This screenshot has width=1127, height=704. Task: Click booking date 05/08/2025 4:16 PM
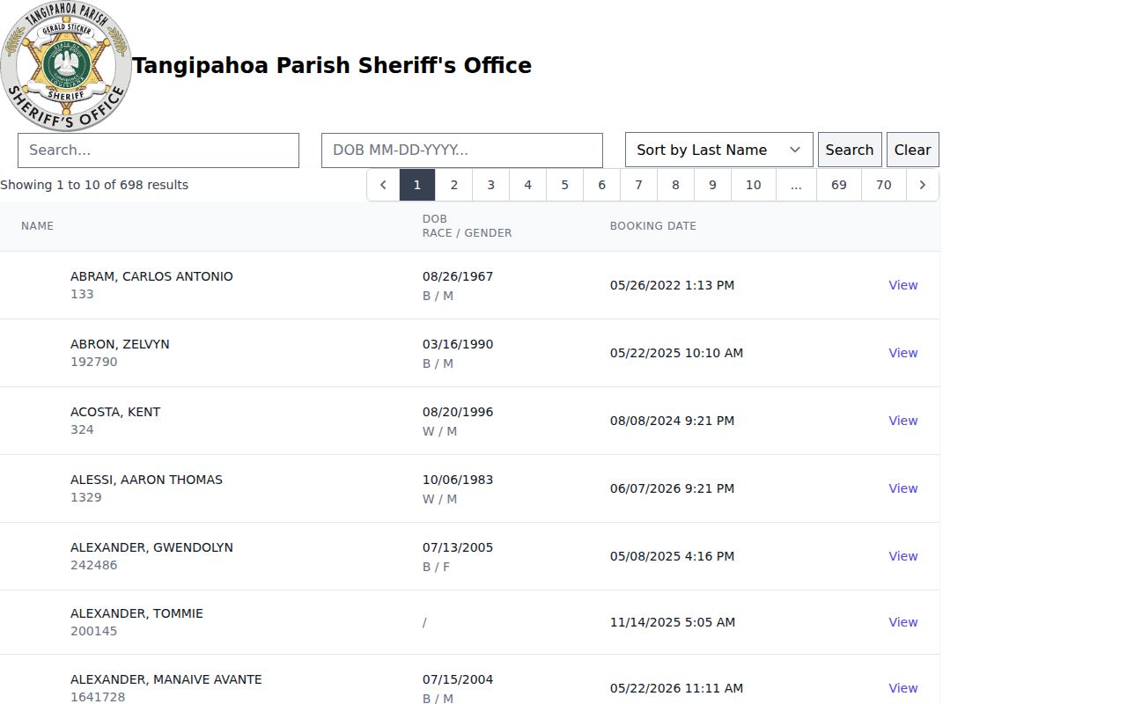pyautogui.click(x=672, y=556)
